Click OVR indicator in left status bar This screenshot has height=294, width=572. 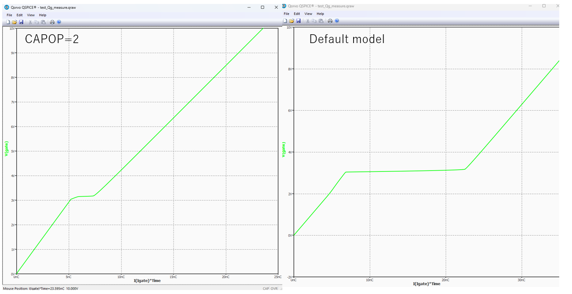click(x=274, y=289)
